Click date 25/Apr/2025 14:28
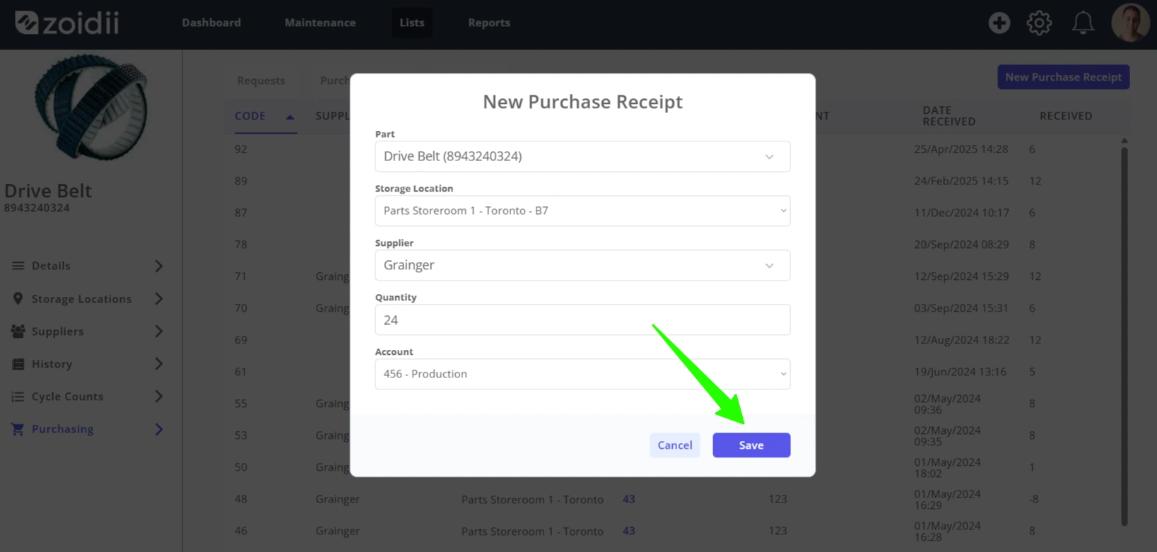 point(961,149)
